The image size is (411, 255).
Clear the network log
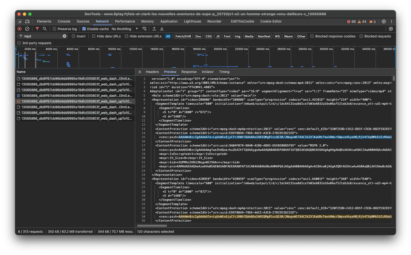(x=27, y=29)
